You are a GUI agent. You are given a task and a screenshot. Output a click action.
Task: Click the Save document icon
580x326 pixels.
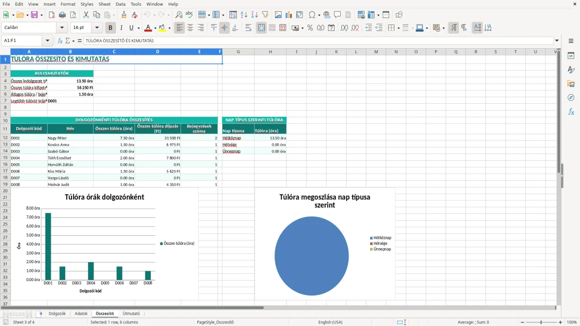[x=34, y=15]
